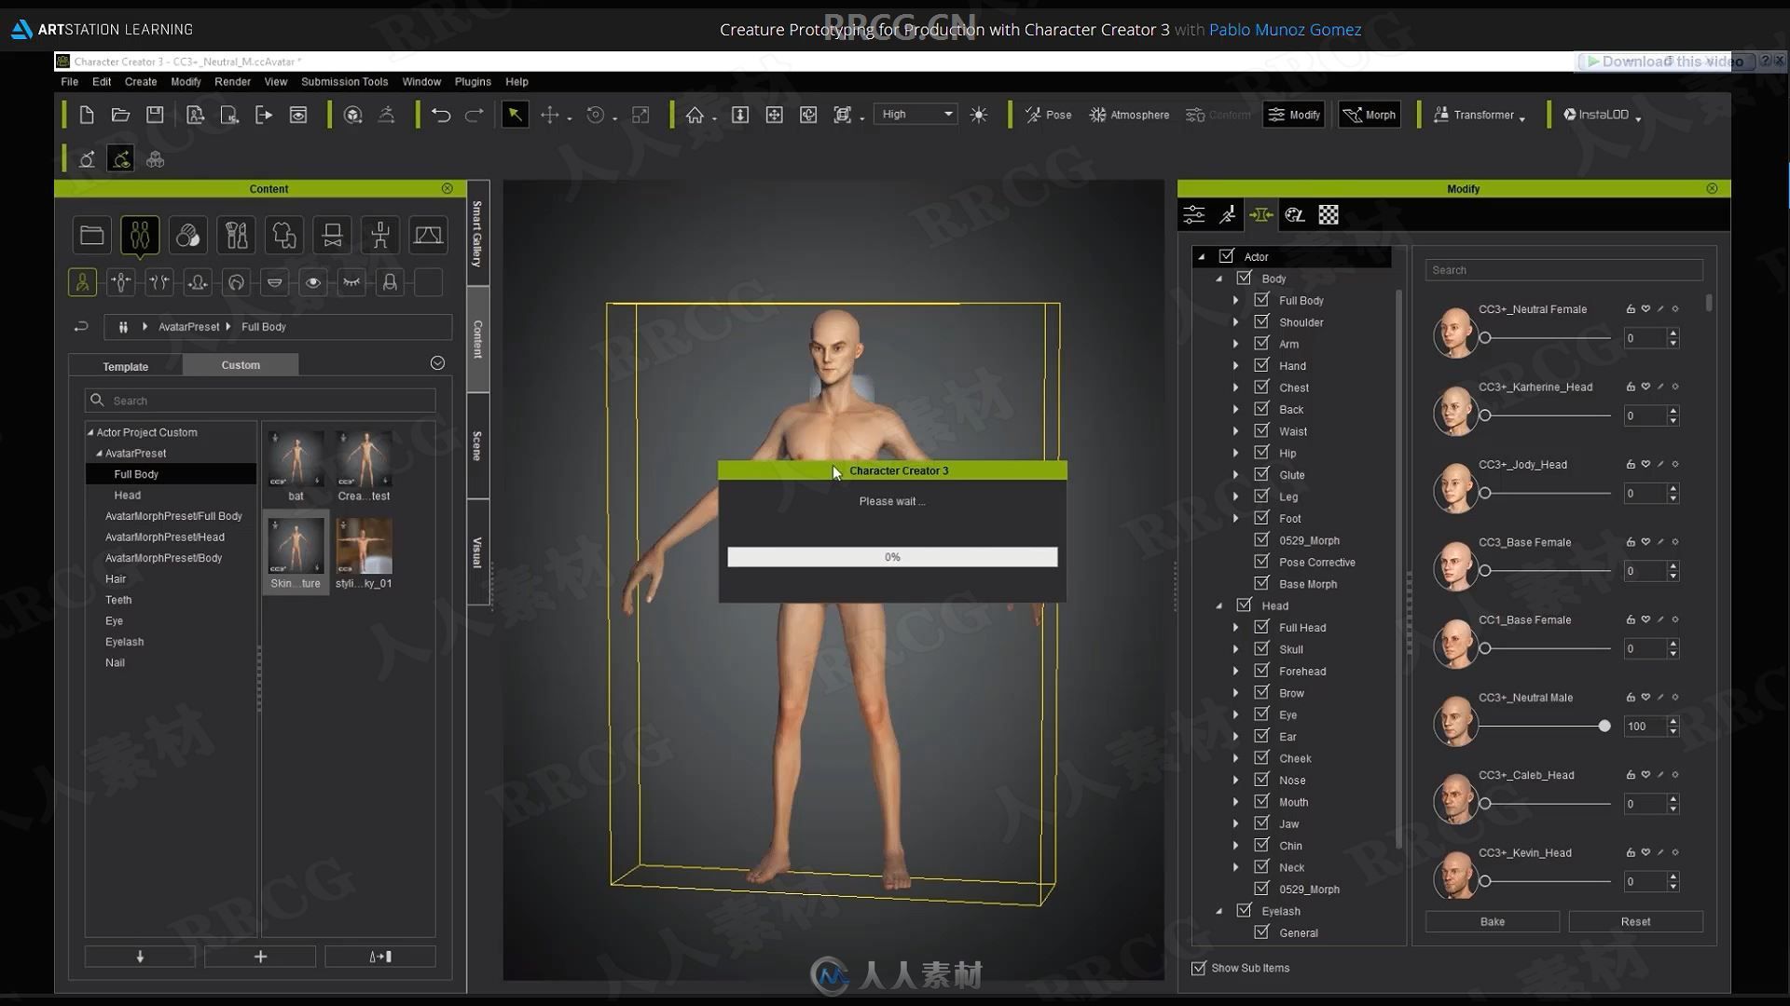Toggle the sun lighting icon
The height and width of the screenshot is (1006, 1790).
tap(978, 115)
